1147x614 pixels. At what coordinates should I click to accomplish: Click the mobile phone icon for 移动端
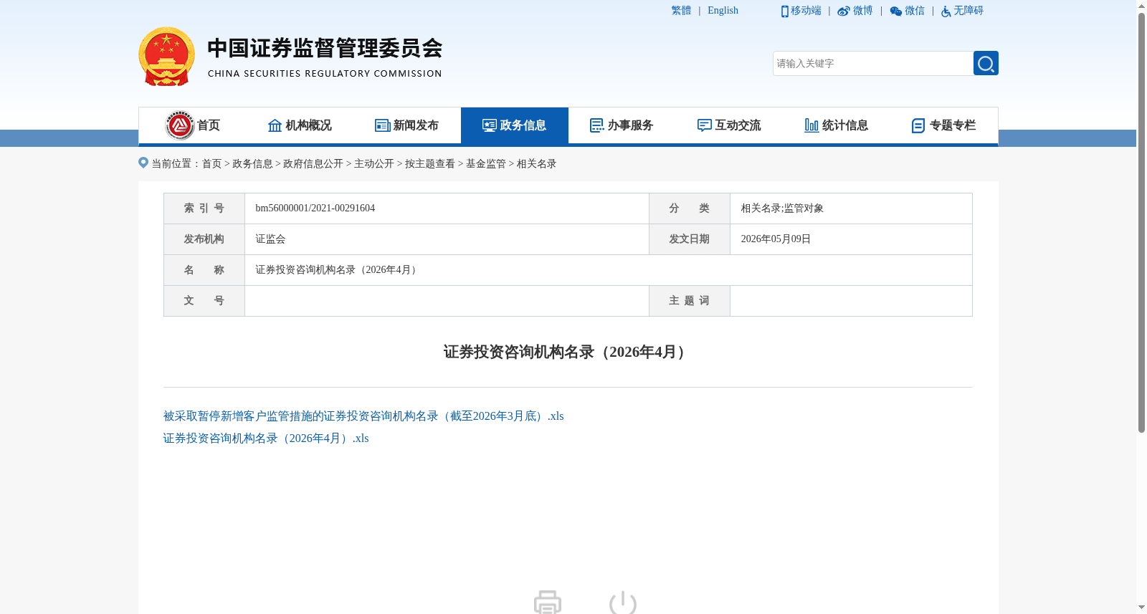point(785,11)
